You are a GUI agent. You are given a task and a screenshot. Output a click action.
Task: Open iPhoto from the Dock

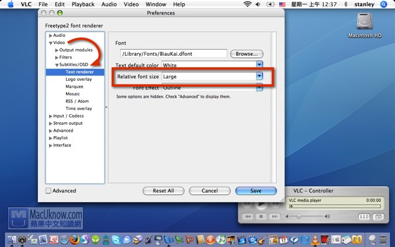(x=231, y=239)
